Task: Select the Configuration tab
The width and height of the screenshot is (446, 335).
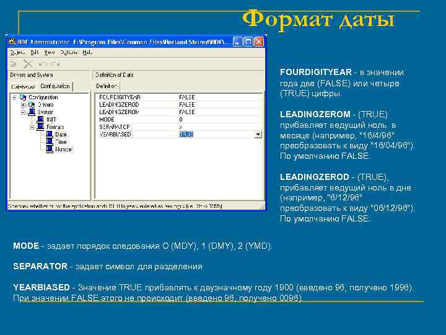Action: click(55, 86)
